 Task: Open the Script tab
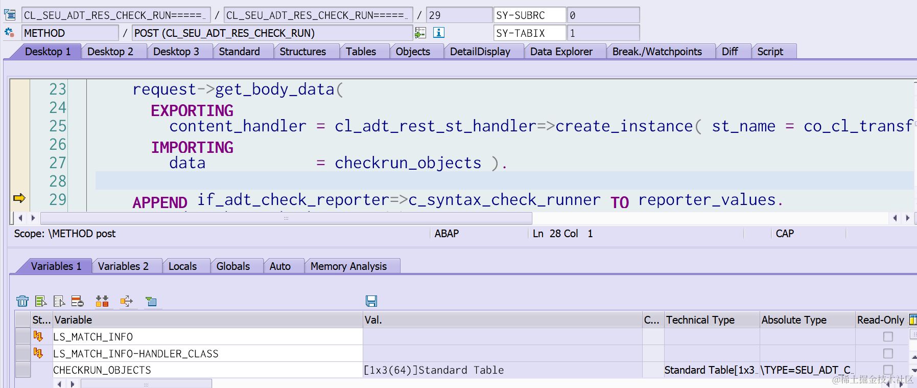click(x=770, y=52)
